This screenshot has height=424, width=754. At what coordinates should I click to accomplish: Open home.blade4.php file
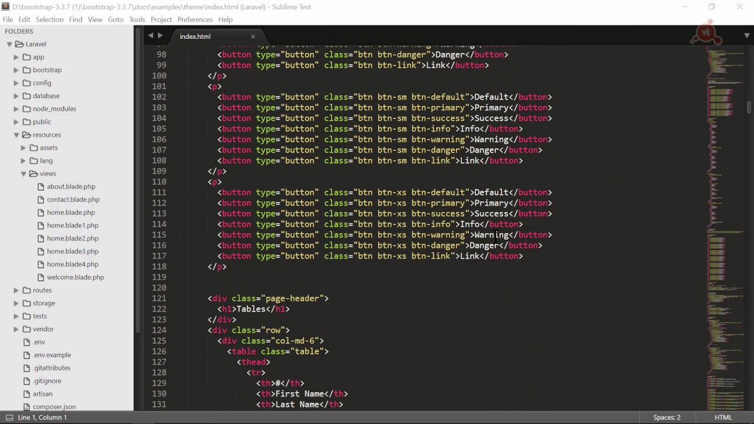pos(72,264)
